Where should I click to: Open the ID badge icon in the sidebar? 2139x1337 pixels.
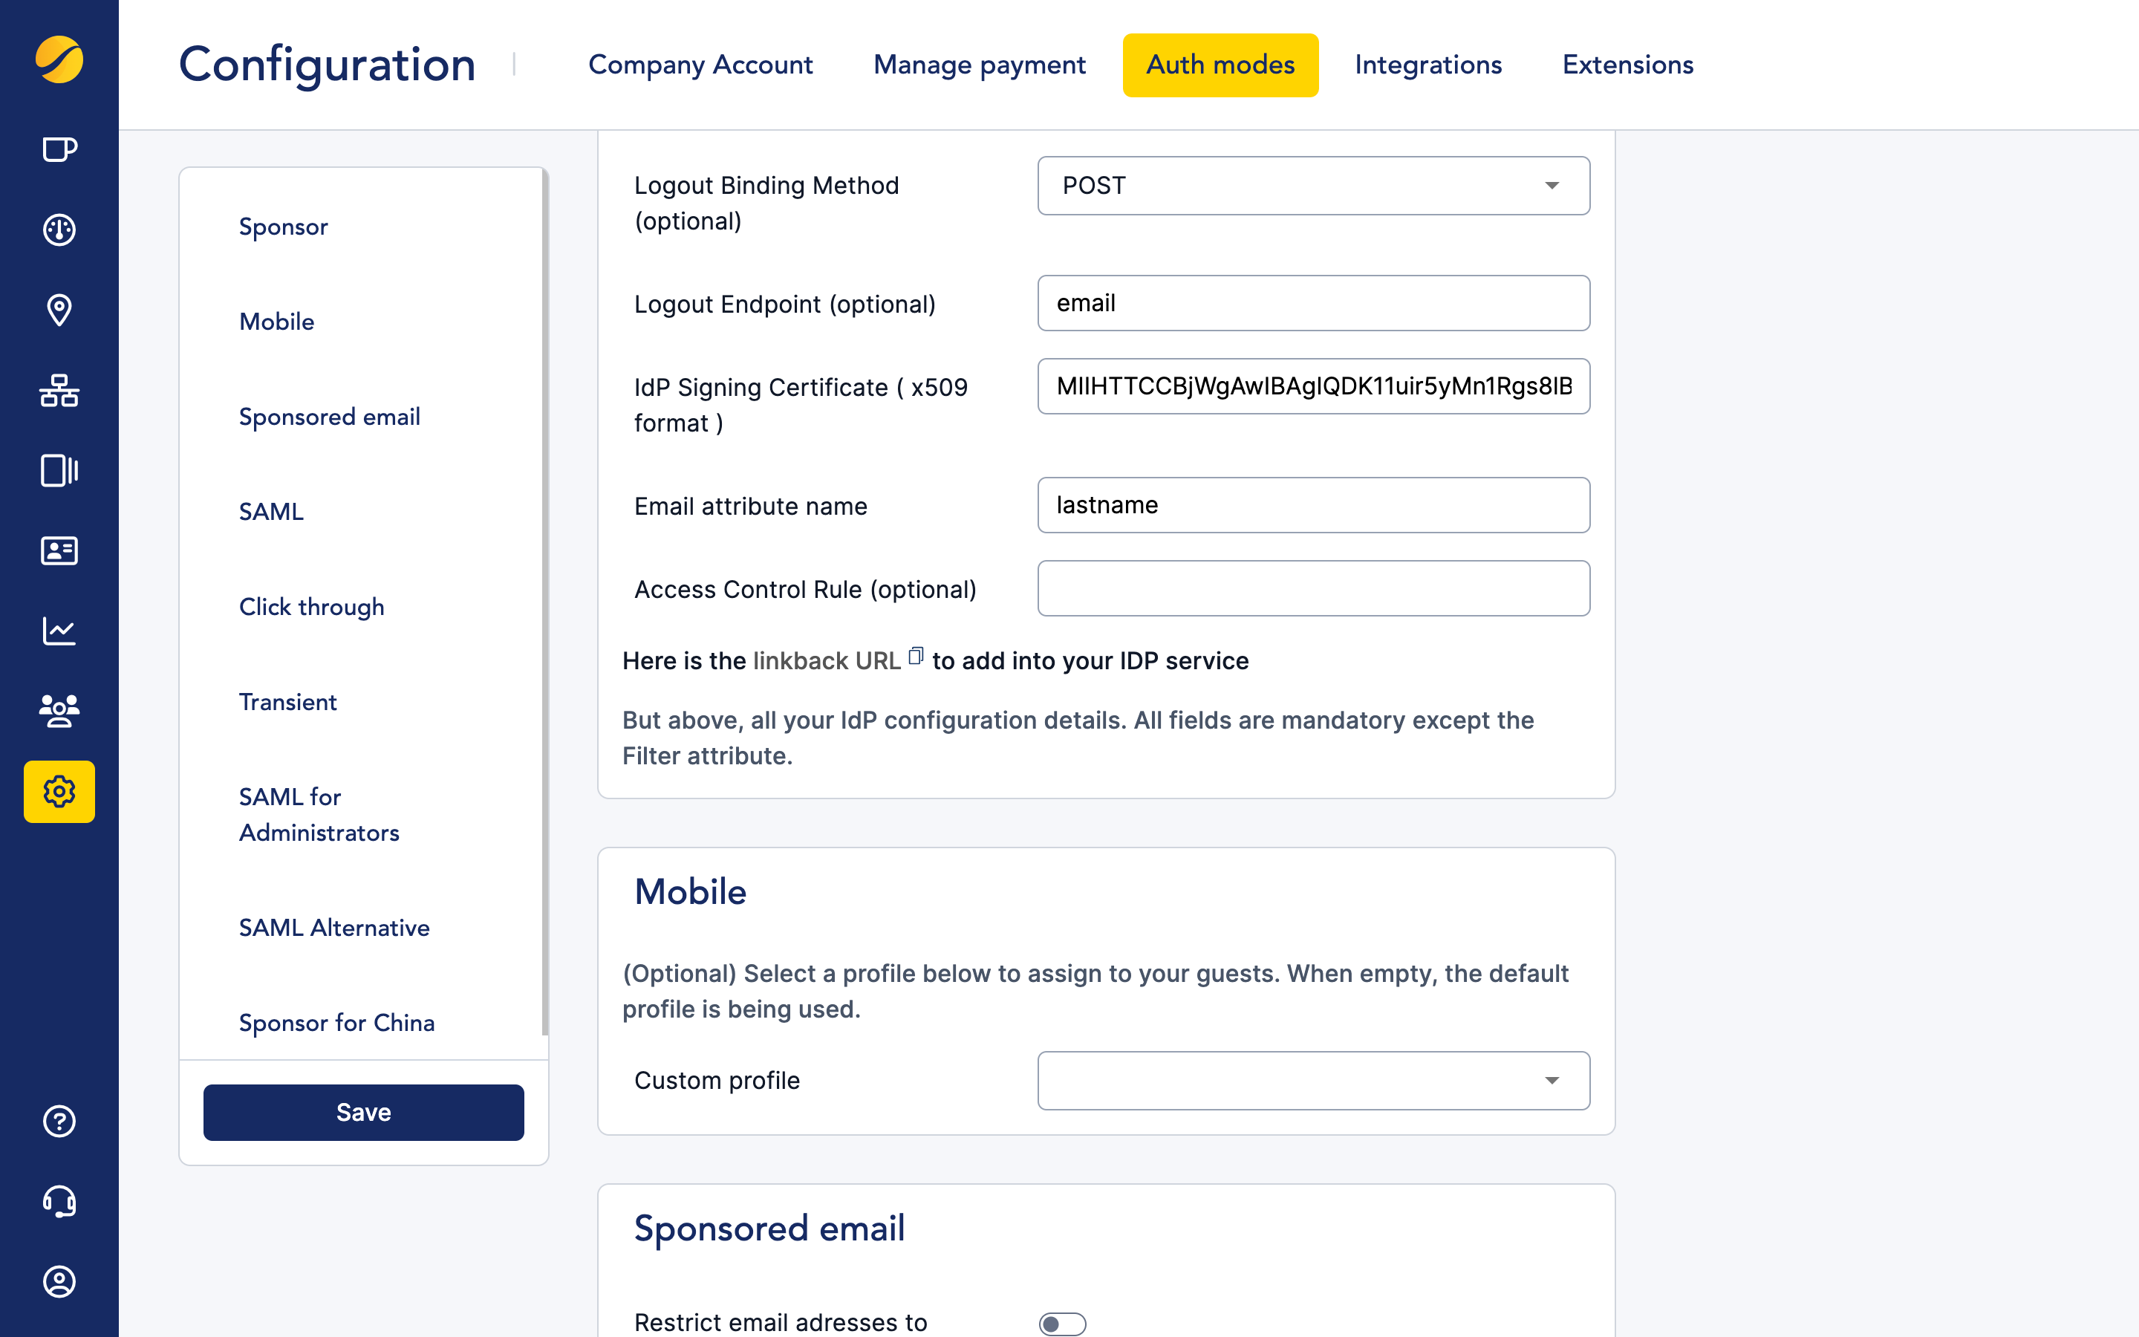(x=59, y=550)
